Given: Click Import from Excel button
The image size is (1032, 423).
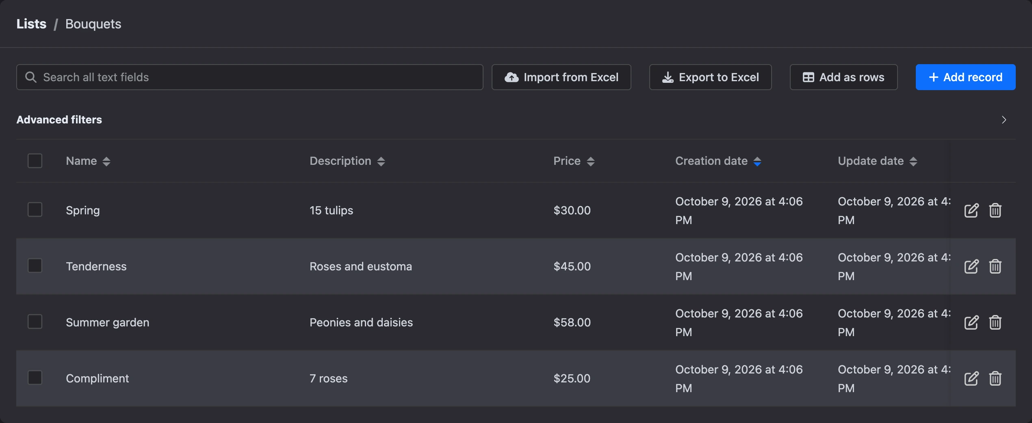Looking at the screenshot, I should pos(561,77).
